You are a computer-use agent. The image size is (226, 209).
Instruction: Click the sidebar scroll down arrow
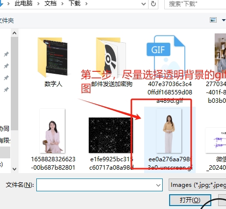pos(14,169)
